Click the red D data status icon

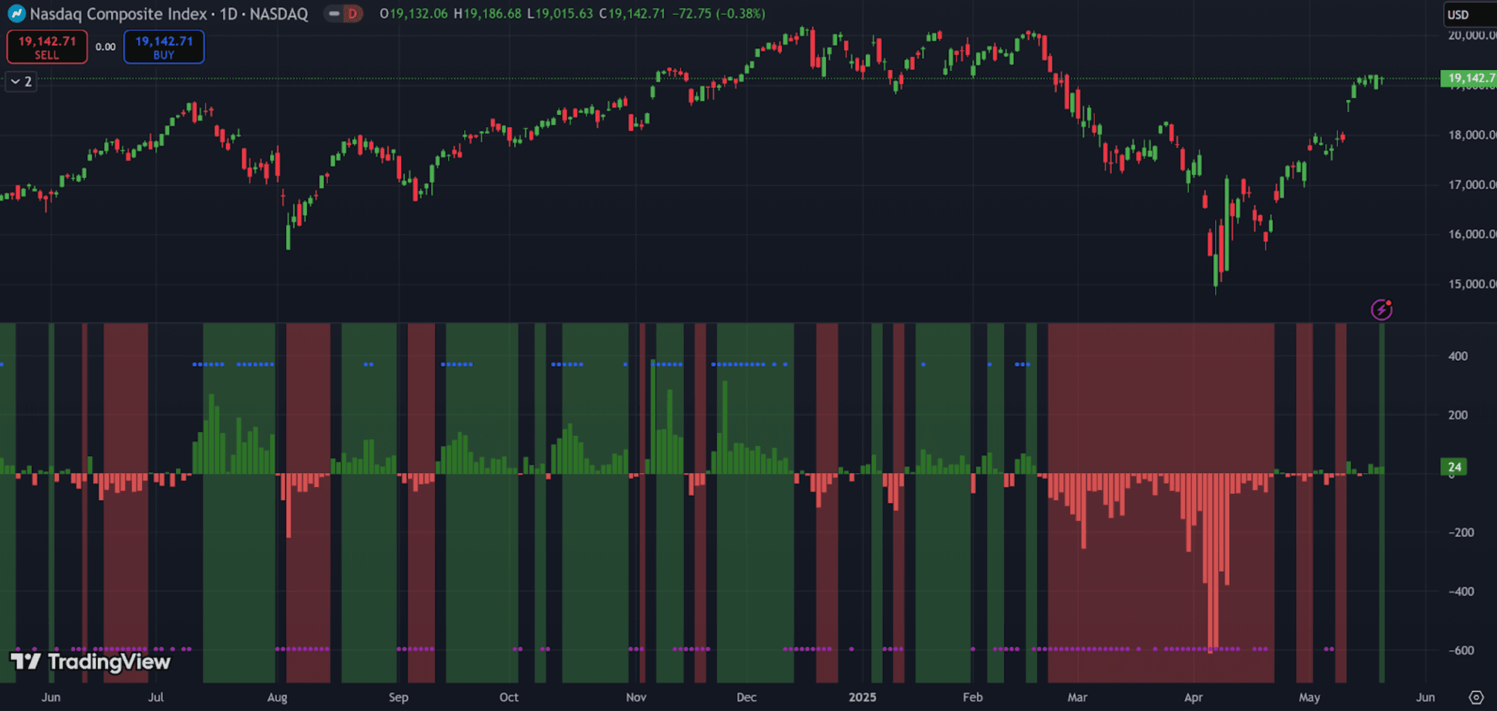(x=353, y=14)
